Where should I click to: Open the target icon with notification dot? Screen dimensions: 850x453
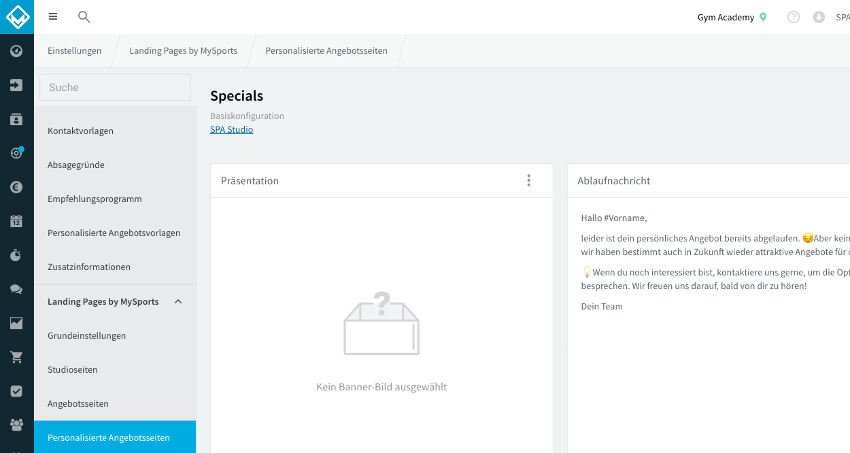click(16, 153)
